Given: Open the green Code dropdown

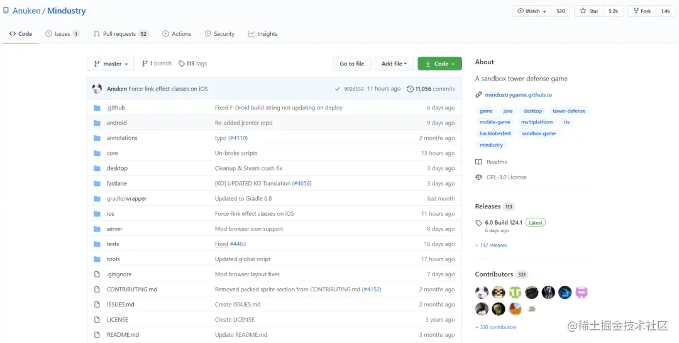Looking at the screenshot, I should [439, 64].
